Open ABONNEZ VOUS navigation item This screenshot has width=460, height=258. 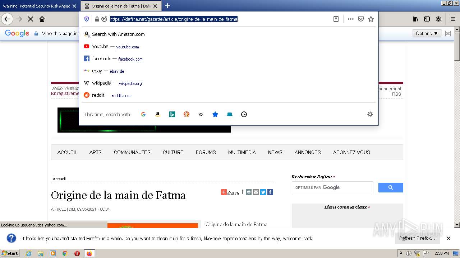coord(351,152)
